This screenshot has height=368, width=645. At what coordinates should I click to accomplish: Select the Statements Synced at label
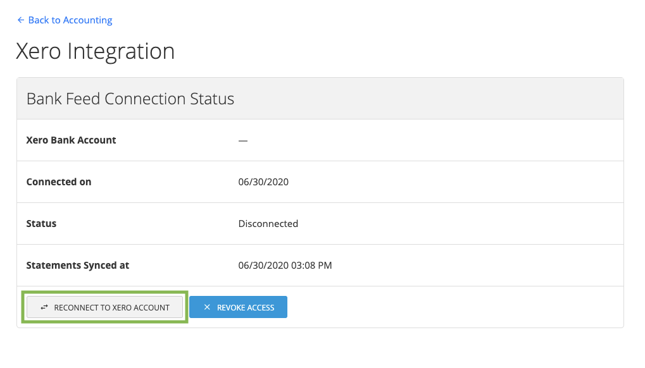coord(77,266)
